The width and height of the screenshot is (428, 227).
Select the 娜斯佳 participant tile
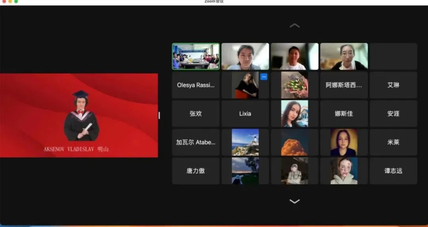[344, 113]
